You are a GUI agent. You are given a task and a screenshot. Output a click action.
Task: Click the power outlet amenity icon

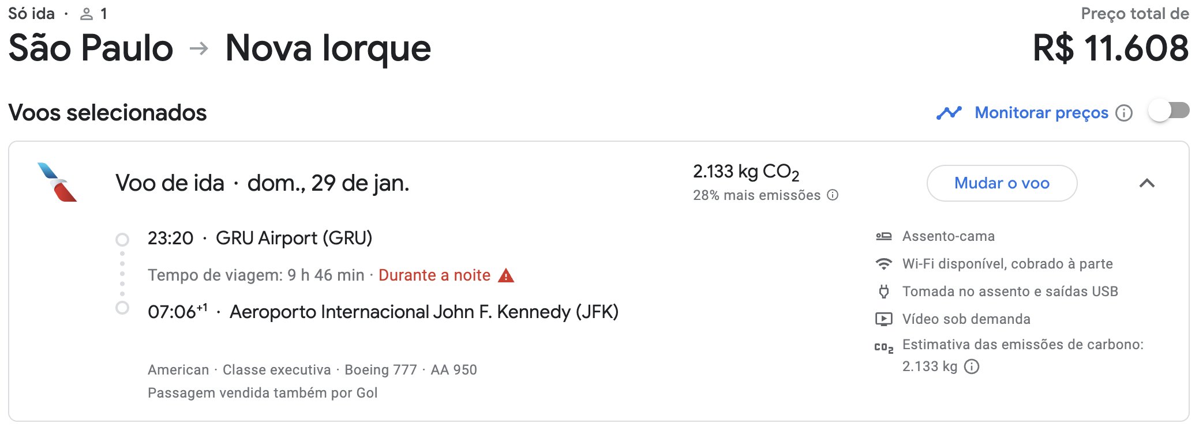[884, 292]
